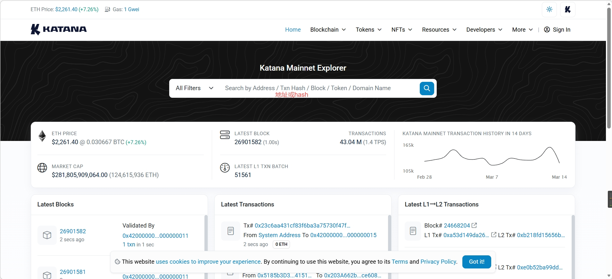
Task: Open recipient address 0x203A662b...ce608
Action: [x=353, y=275]
